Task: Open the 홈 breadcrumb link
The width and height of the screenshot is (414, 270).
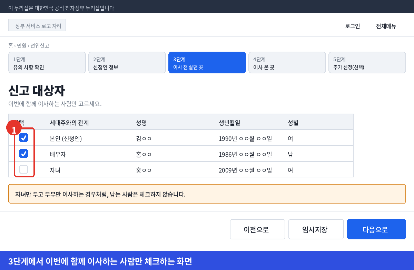Action: pos(11,45)
